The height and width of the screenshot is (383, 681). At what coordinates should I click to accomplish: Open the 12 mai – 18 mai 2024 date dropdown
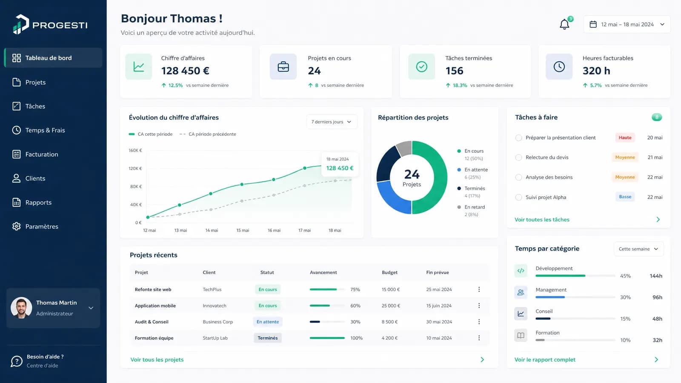click(627, 24)
